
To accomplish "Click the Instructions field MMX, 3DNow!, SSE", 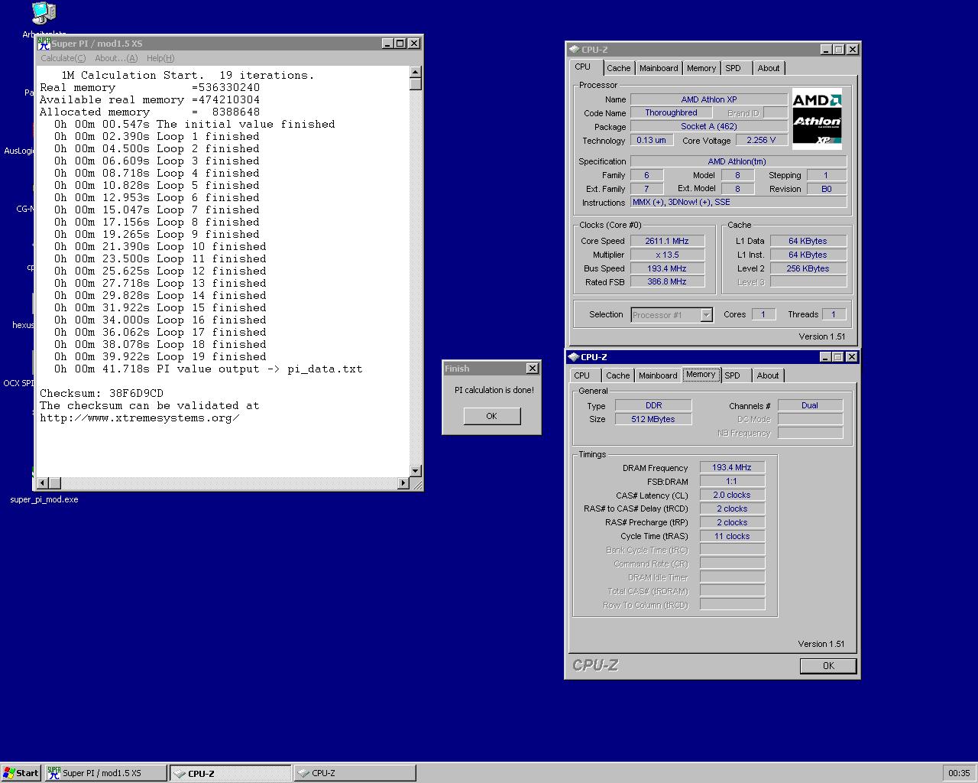I will tap(738, 203).
